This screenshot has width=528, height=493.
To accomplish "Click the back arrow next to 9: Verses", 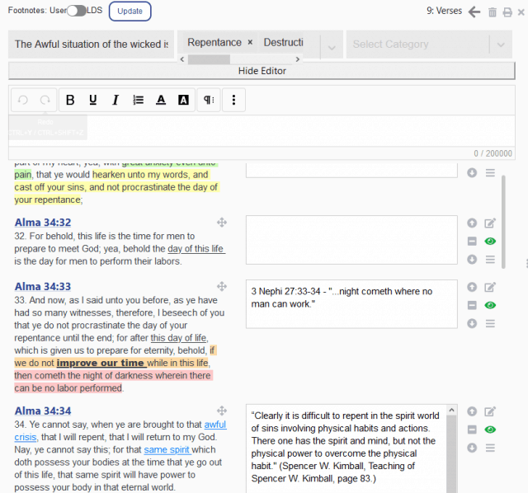I will [x=474, y=12].
